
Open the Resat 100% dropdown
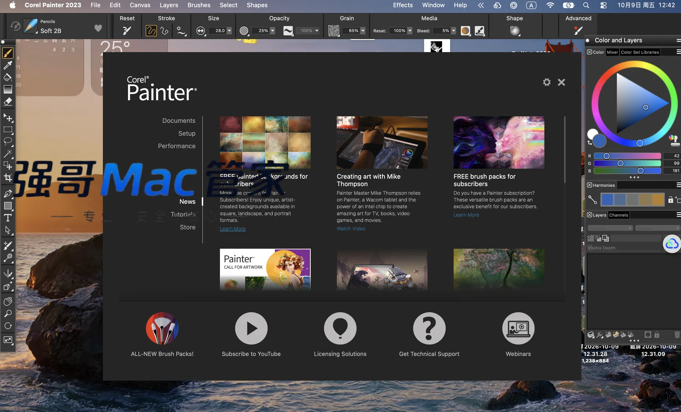(x=410, y=31)
